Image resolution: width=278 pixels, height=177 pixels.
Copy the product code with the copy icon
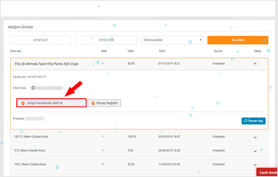pos(33,88)
